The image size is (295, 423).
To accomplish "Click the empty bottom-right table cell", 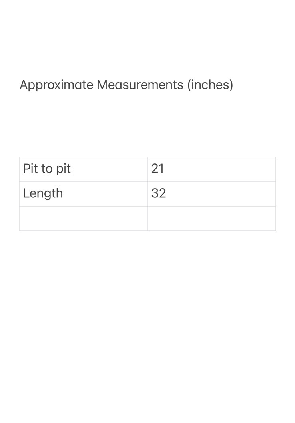I will pos(211,218).
